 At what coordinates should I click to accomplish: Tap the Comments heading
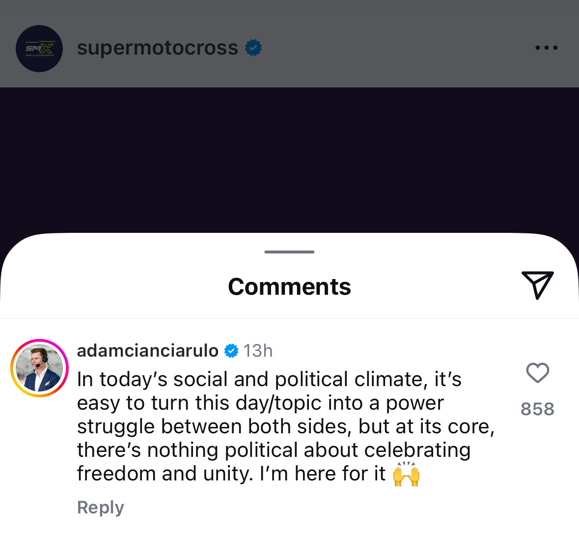[x=289, y=286]
